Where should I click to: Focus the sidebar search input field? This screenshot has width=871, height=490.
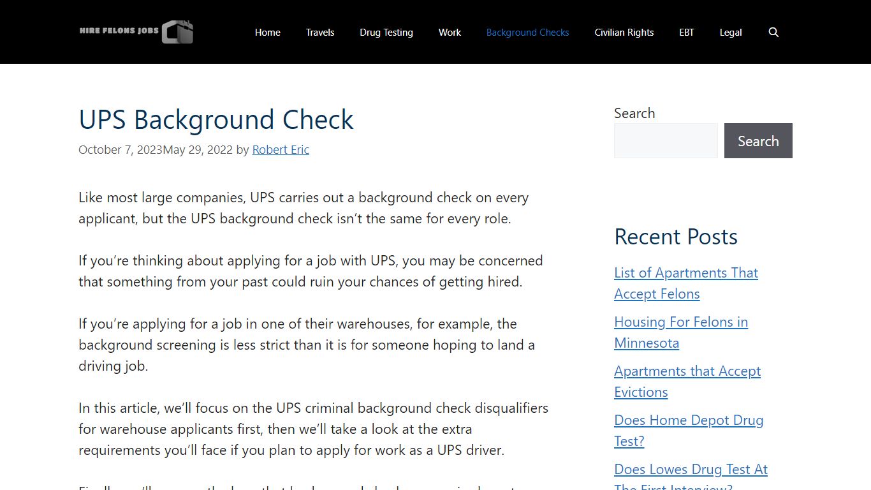pyautogui.click(x=666, y=140)
